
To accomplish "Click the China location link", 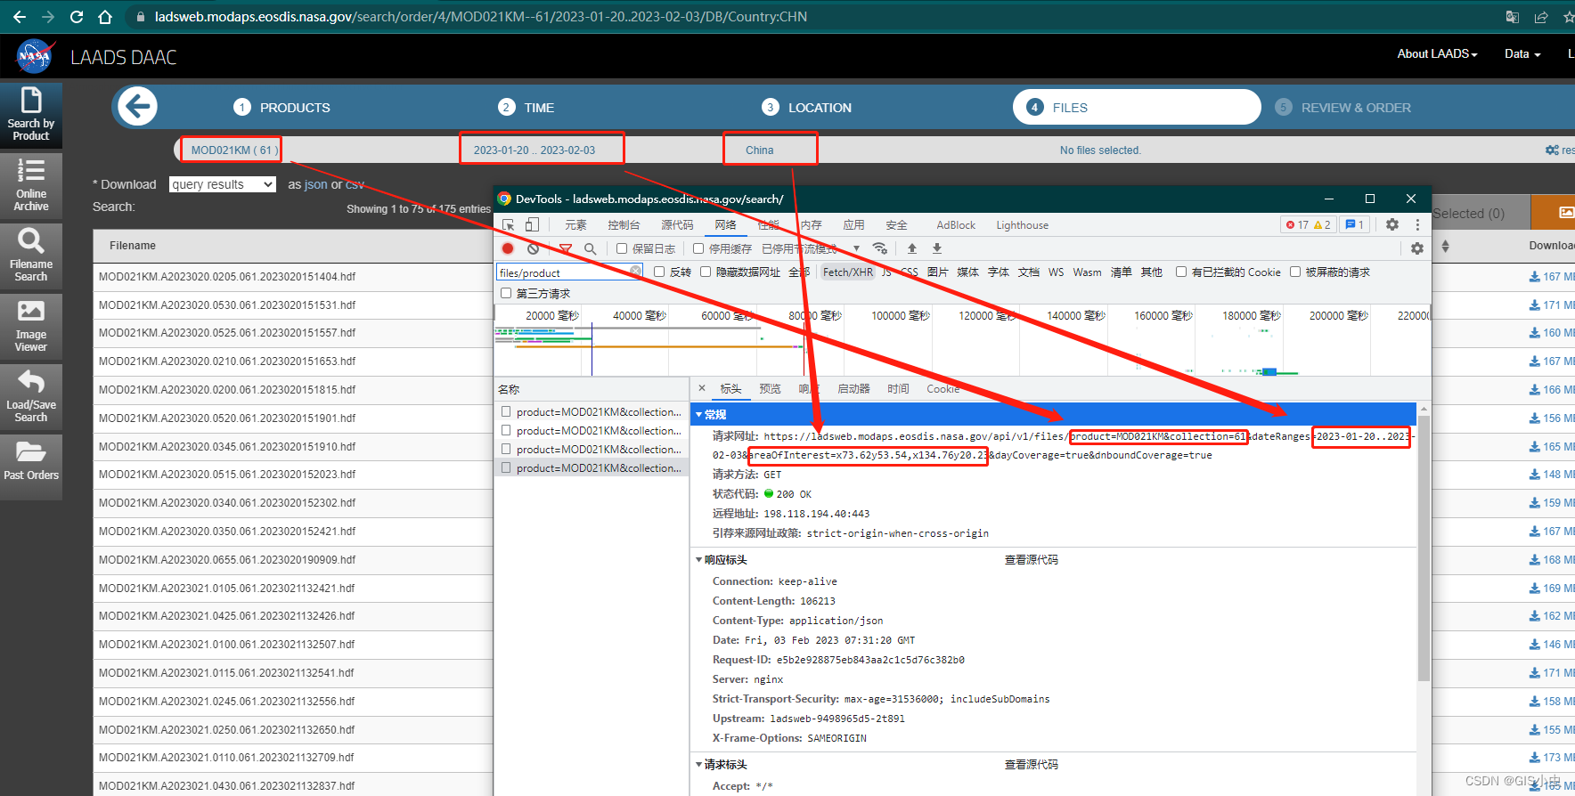I will point(760,150).
